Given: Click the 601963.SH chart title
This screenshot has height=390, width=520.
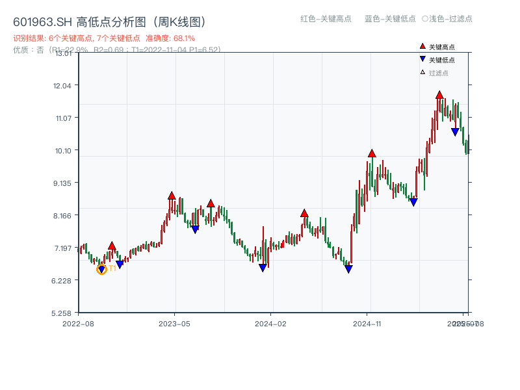Looking at the screenshot, I should [109, 22].
